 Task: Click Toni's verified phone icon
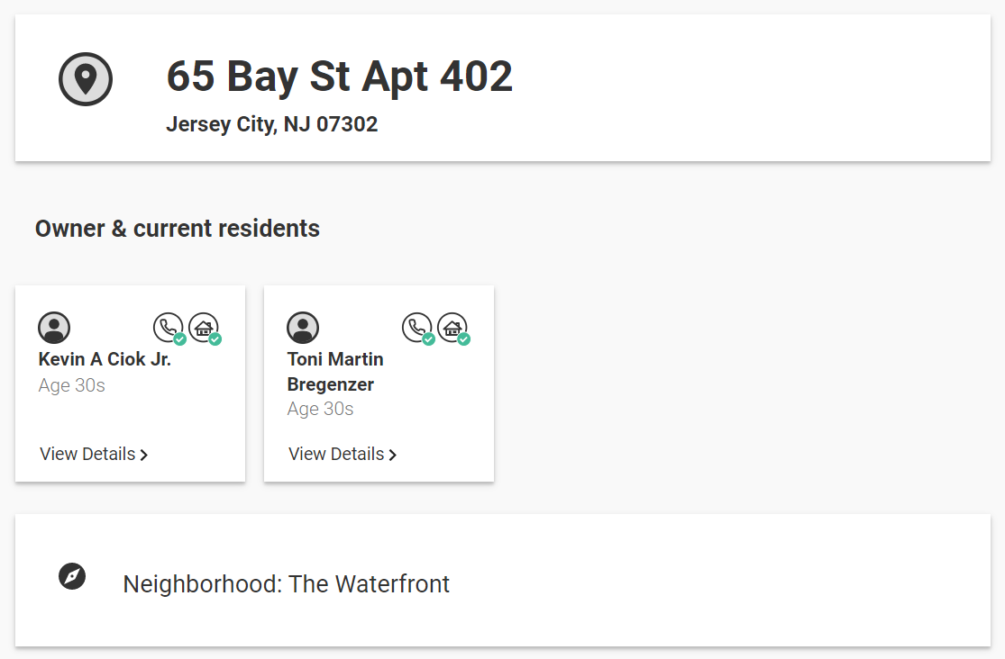418,328
